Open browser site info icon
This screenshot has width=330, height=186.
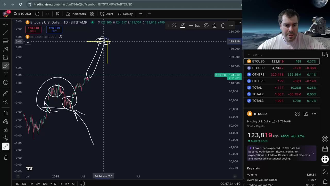click(x=30, y=4)
